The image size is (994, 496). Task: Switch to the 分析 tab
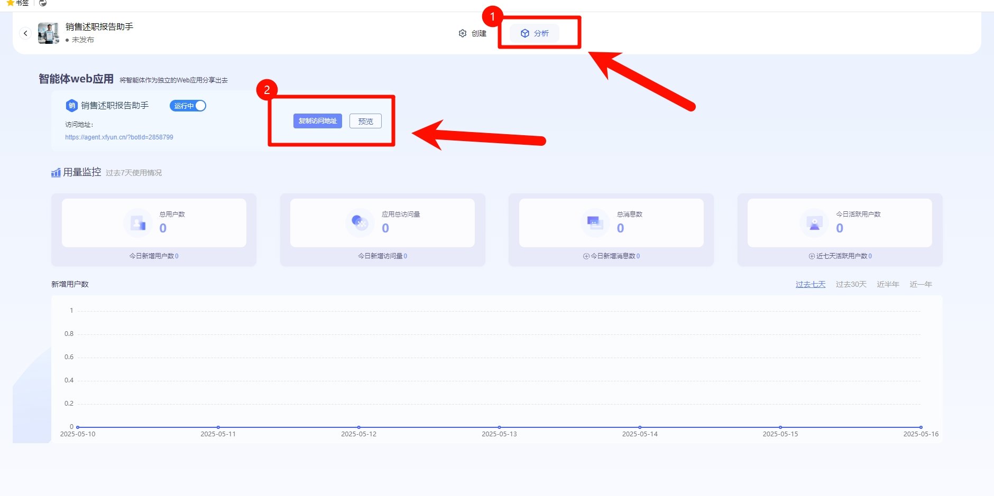click(x=535, y=33)
